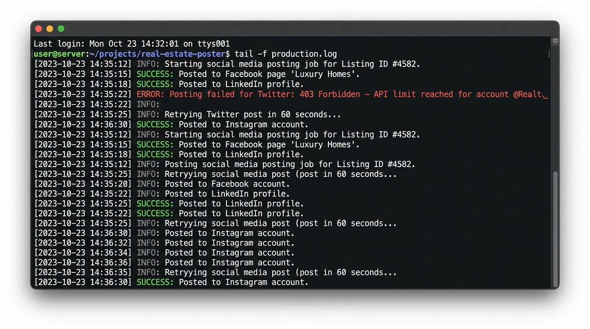
Task: Click the 14:36:34 Instagram INFO log line
Action: click(165, 253)
